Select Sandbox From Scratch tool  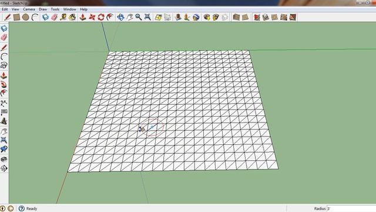click(x=245, y=17)
